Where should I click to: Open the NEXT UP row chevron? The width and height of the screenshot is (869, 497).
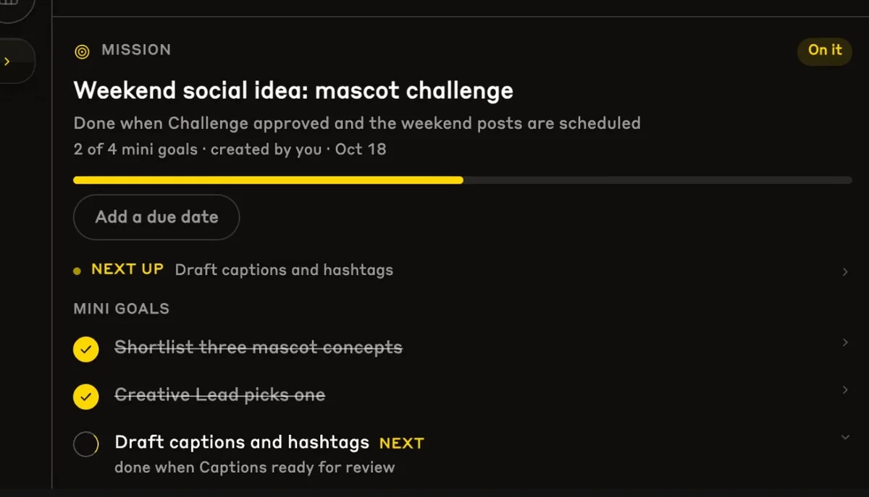tap(845, 272)
